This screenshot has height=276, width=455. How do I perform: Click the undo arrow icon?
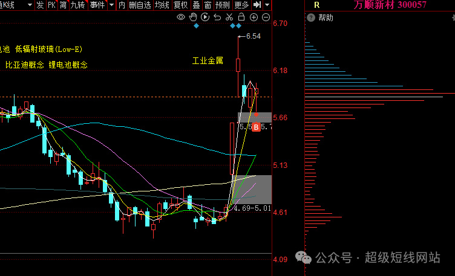tap(217, 17)
